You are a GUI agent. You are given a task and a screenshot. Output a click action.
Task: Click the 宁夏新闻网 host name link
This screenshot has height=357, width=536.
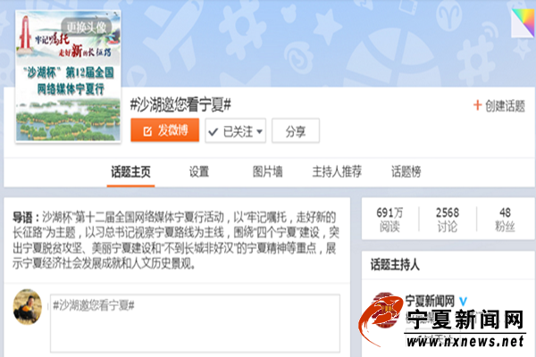tap(430, 302)
